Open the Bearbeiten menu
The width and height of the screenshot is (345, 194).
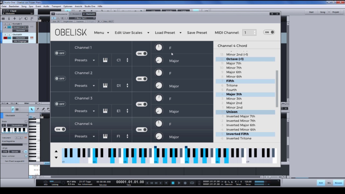14,6
